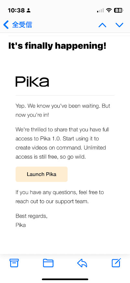Screen dimensions: 130x283
Task: Tap the reply arrow icon
Action: (x=82, y=263)
